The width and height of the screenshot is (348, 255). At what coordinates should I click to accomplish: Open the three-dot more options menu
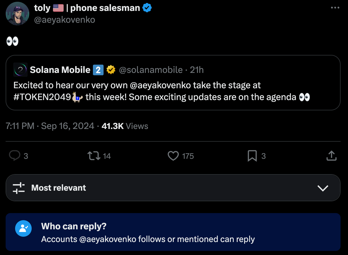[x=335, y=8]
